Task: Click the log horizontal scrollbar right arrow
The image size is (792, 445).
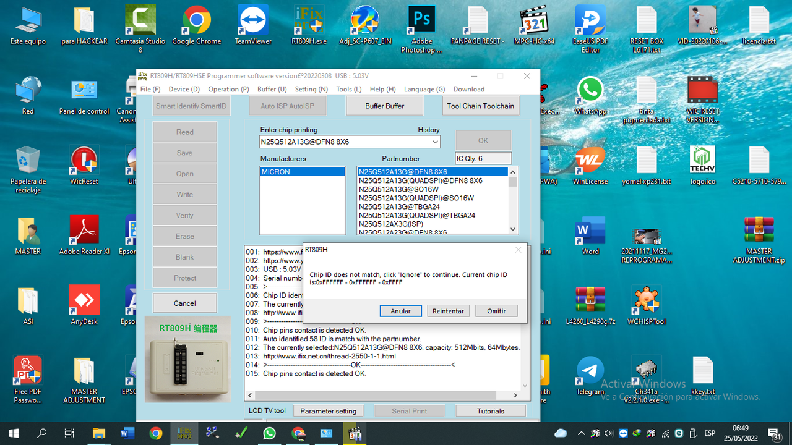Action: coord(515,396)
